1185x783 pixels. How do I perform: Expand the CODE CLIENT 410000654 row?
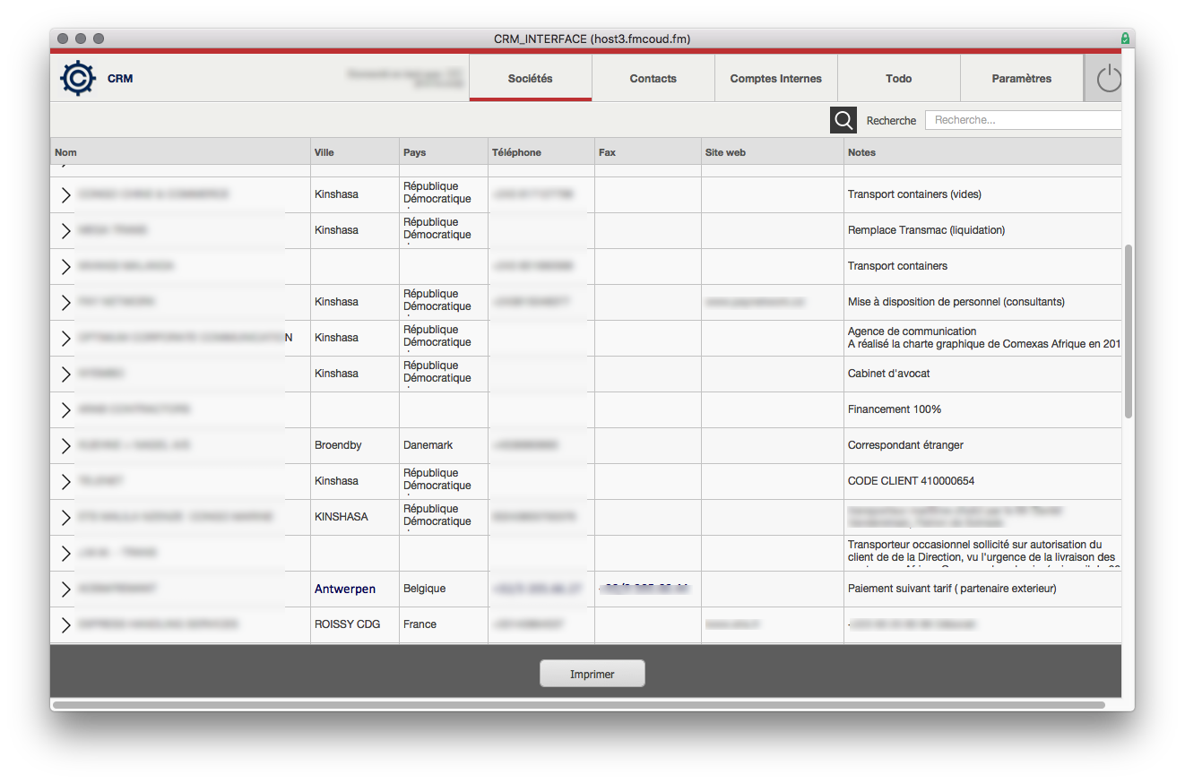click(65, 481)
